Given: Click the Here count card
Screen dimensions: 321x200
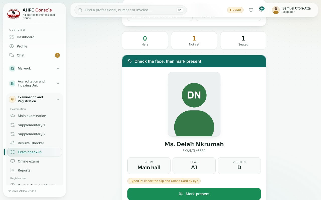Looking at the screenshot, I should 145,40.
